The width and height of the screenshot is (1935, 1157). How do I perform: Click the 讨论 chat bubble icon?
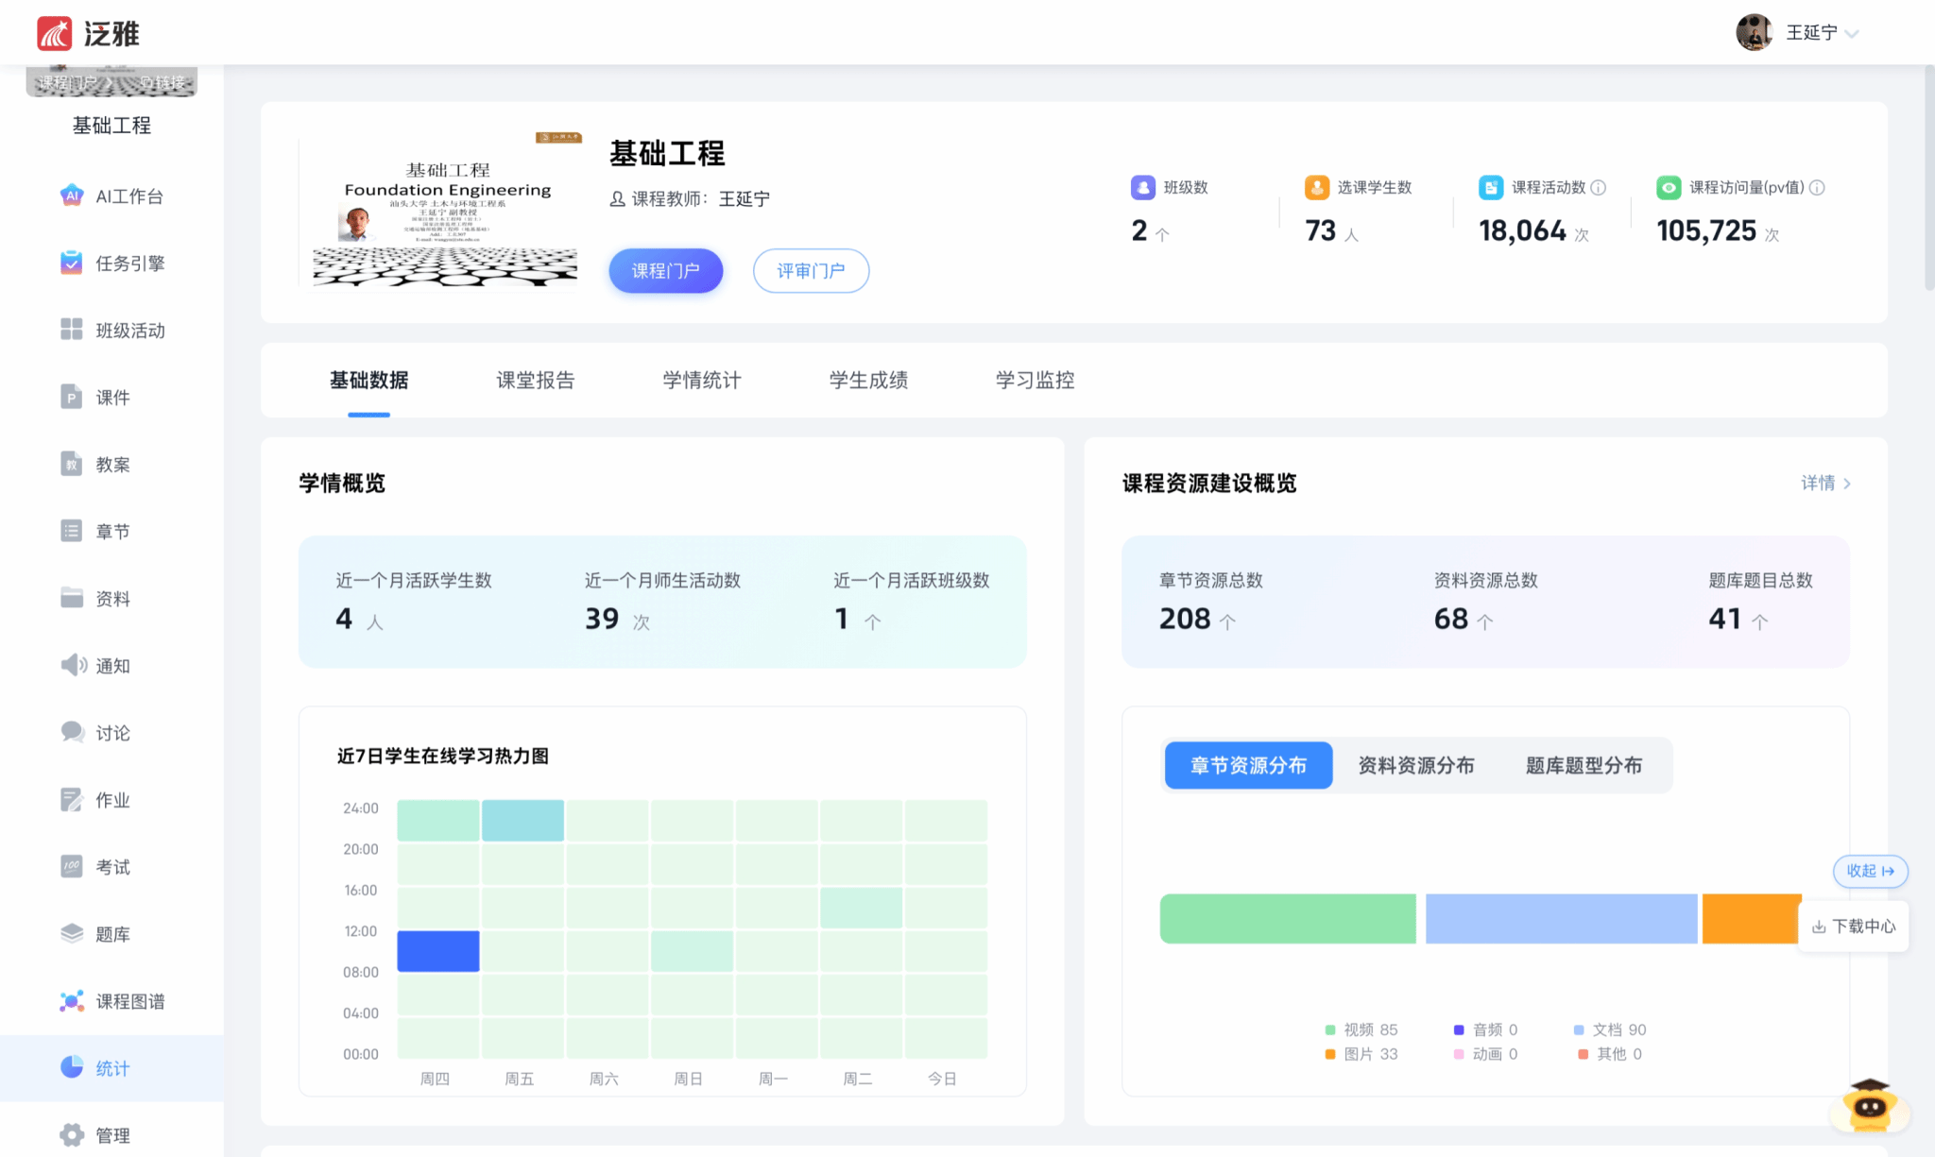(72, 732)
